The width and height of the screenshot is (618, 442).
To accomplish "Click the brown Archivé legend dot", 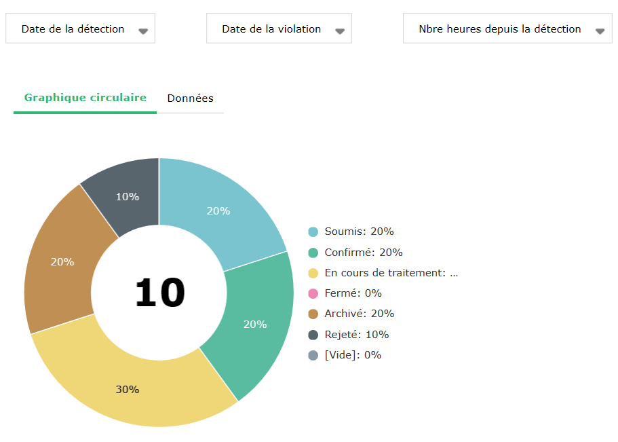I will [x=313, y=314].
